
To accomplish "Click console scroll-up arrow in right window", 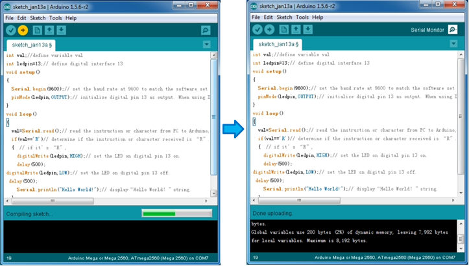I will click(x=461, y=223).
